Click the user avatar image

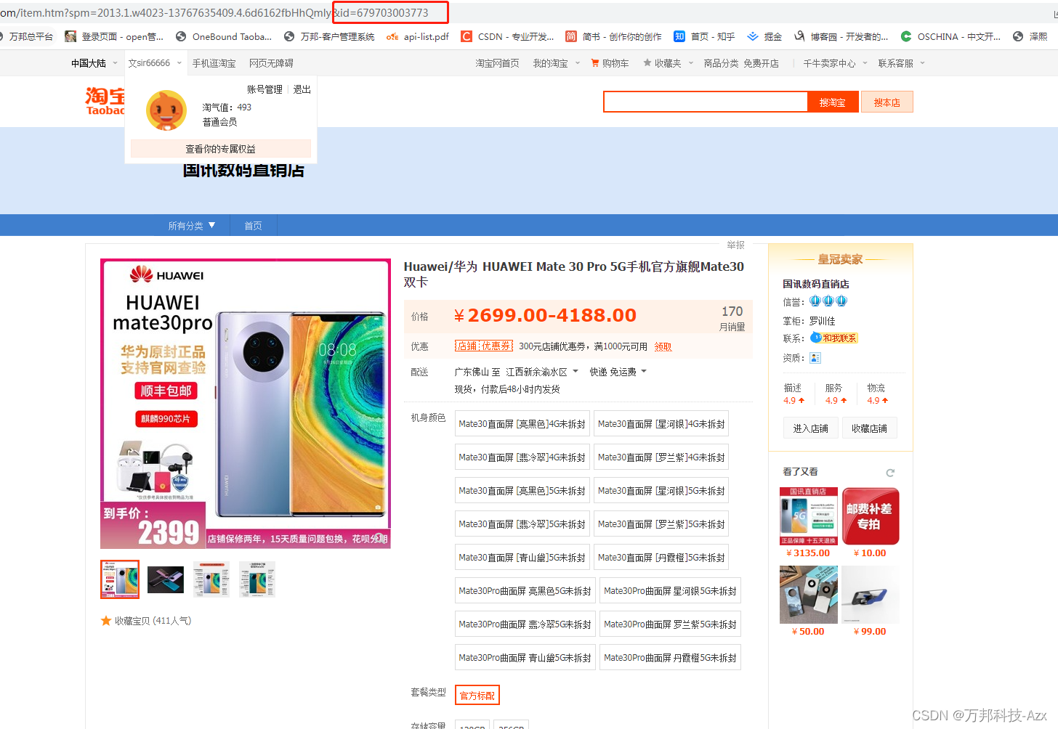tap(166, 110)
